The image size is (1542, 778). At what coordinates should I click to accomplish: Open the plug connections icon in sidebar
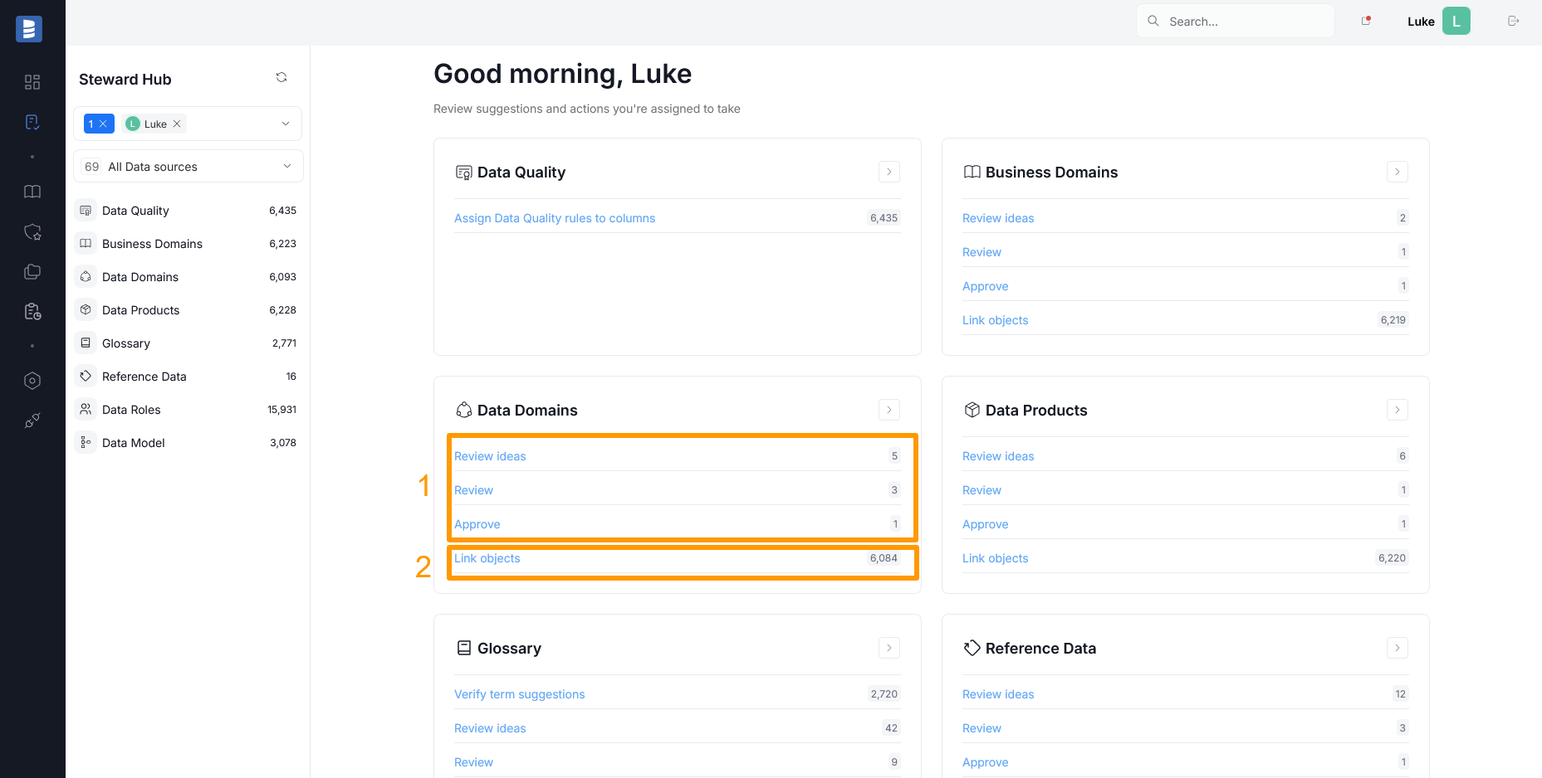[32, 421]
